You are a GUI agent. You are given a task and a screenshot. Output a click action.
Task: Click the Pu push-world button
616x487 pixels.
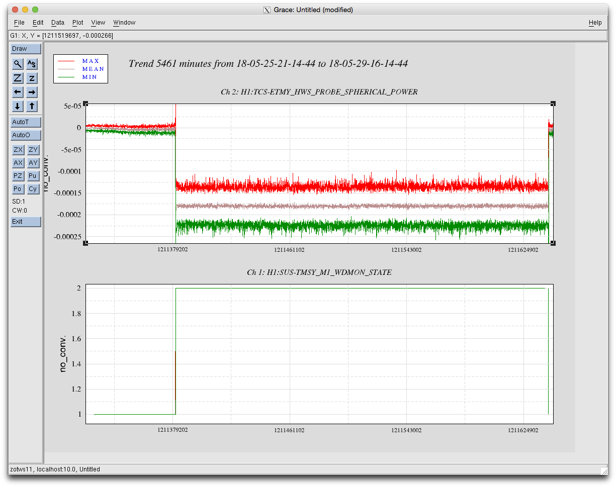tap(33, 176)
